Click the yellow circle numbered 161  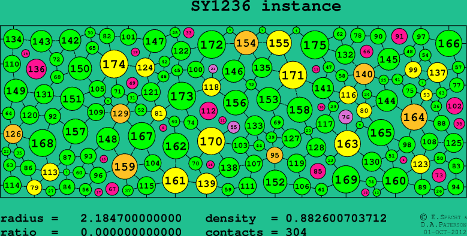176,180
